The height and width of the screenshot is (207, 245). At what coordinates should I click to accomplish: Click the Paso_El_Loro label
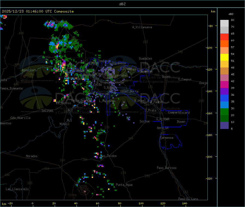(x=188, y=199)
